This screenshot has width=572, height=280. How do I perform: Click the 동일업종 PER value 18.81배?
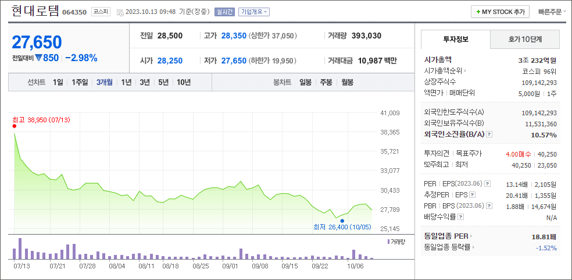(544, 236)
